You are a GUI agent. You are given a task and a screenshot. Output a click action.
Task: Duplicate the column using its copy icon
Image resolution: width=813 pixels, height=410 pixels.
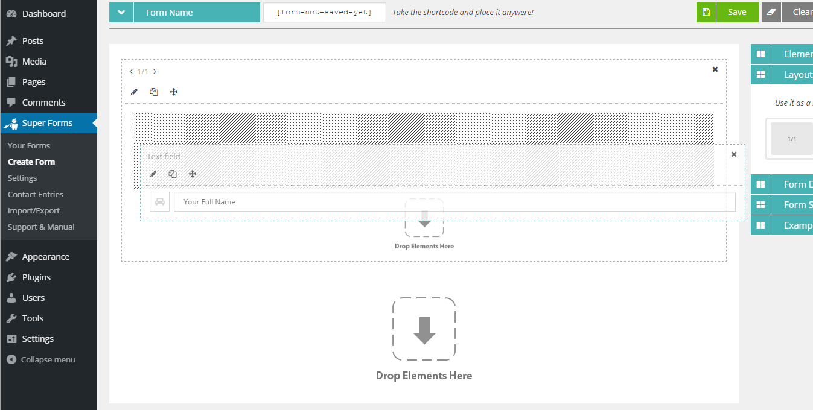coord(153,92)
